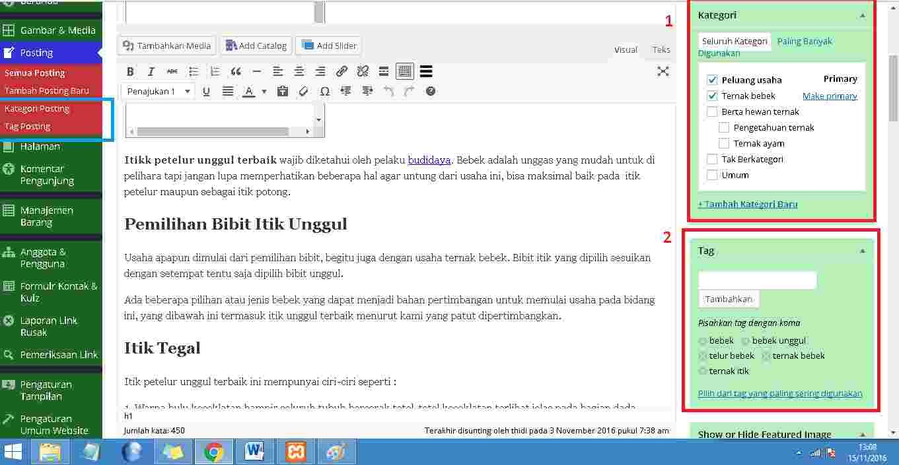The width and height of the screenshot is (899, 465).
Task: Collapse the Tag panel
Action: [862, 250]
